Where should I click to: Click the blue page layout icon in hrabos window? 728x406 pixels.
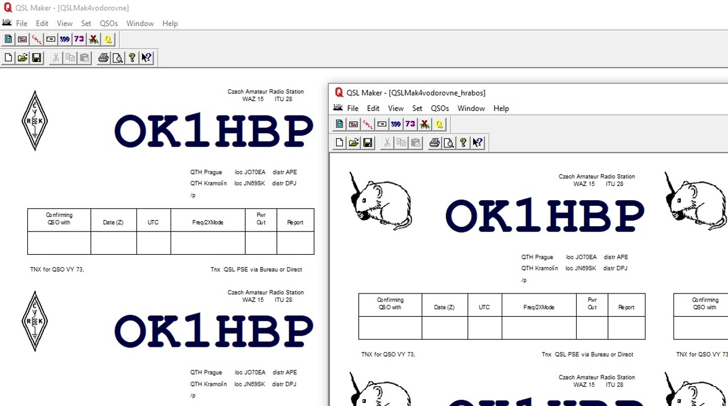tap(340, 124)
